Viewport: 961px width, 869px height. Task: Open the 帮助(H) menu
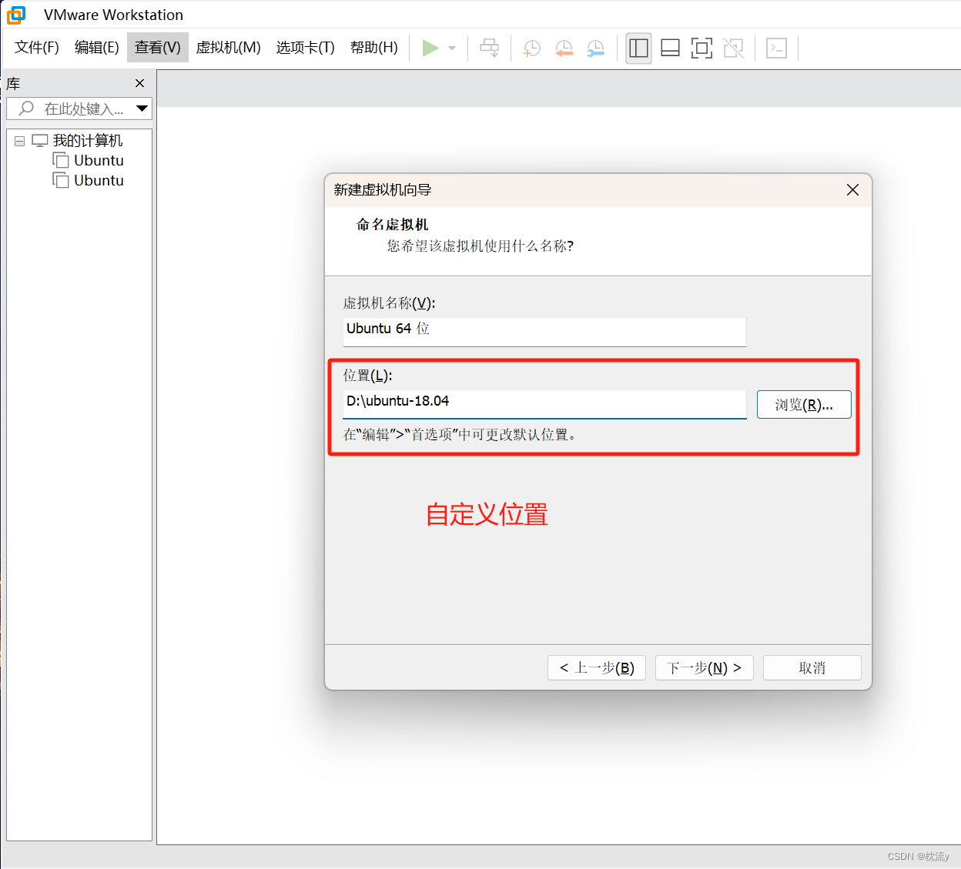point(374,47)
